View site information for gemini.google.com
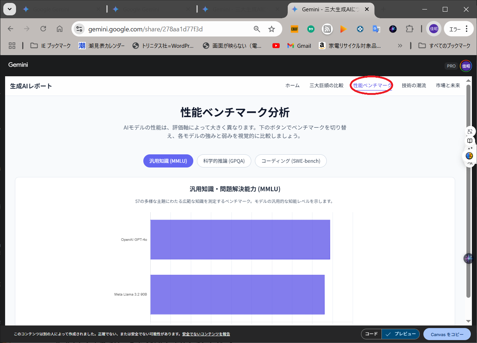 pyautogui.click(x=79, y=29)
